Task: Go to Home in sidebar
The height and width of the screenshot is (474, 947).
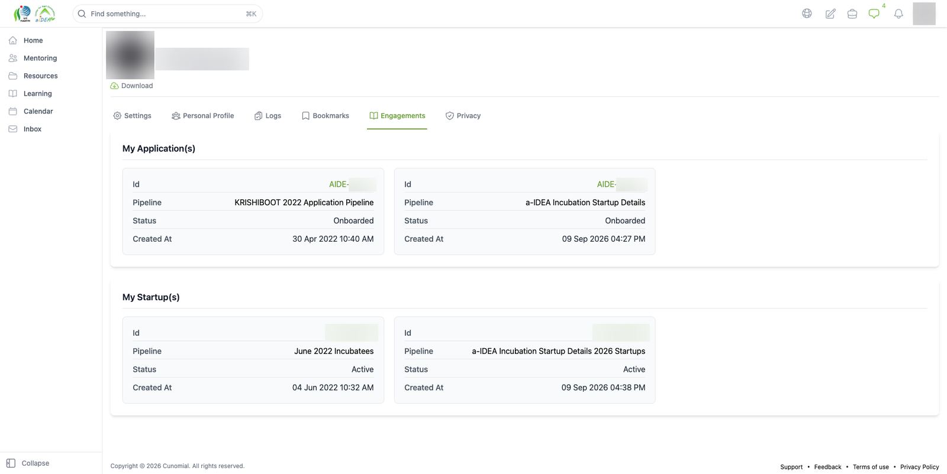Action: point(33,40)
